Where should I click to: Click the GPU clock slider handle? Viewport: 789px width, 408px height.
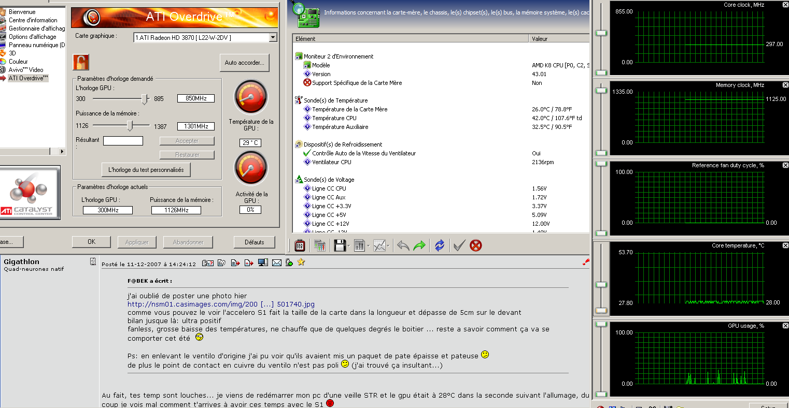point(145,98)
